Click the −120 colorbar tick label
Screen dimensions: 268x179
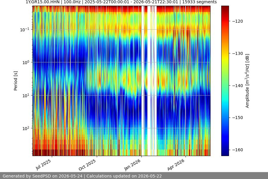(x=238, y=21)
